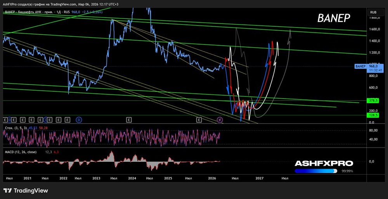388x199 pixels.
Task: Click the E earnings marker near 2024
Action: coord(129,120)
